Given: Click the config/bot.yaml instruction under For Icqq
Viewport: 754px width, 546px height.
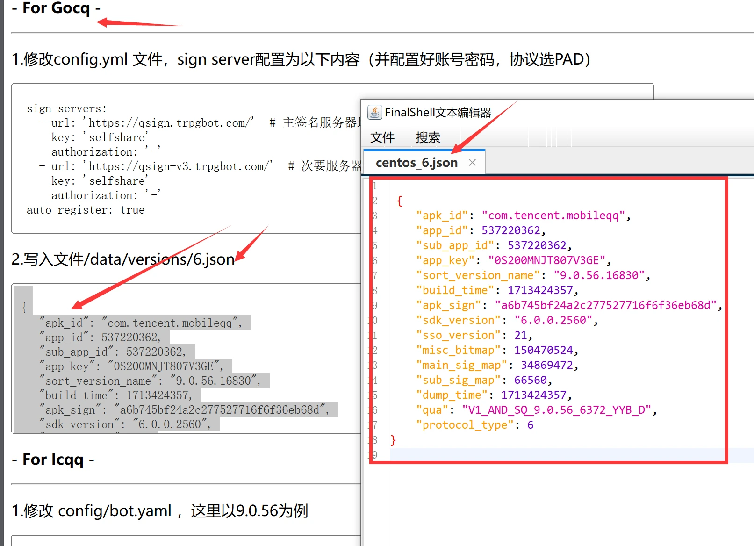Looking at the screenshot, I should click(160, 511).
